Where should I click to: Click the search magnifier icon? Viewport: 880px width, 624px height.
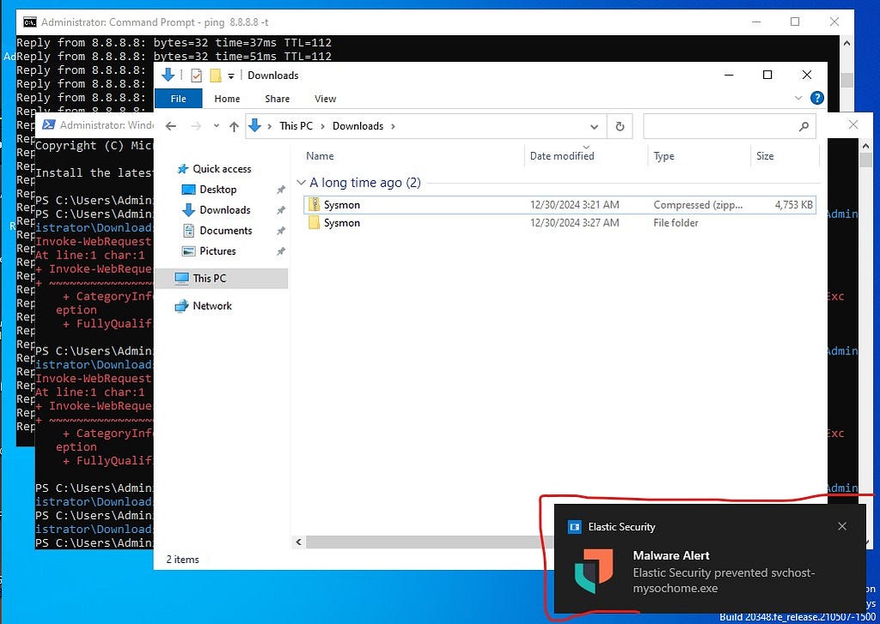click(x=804, y=126)
